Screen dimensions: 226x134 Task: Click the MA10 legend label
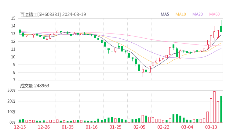[x=180, y=14]
